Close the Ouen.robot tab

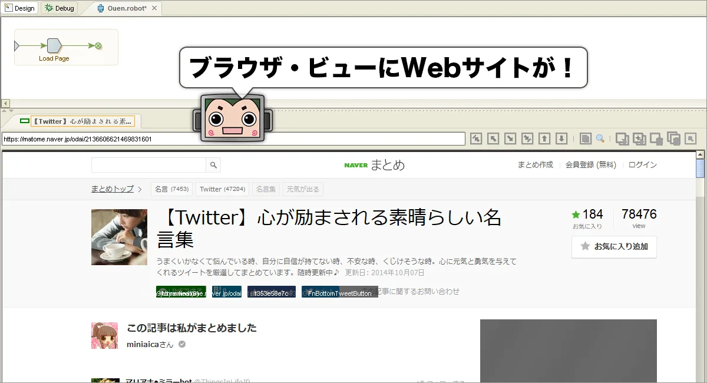point(154,8)
